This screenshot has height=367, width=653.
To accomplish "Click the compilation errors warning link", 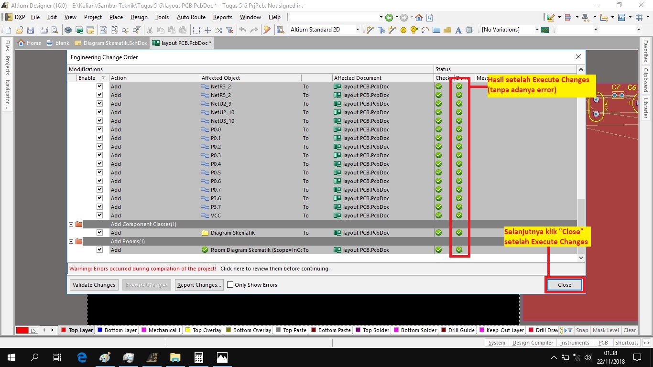I will [275, 269].
